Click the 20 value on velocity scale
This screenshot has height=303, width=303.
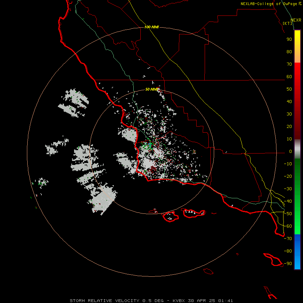pos(289,127)
